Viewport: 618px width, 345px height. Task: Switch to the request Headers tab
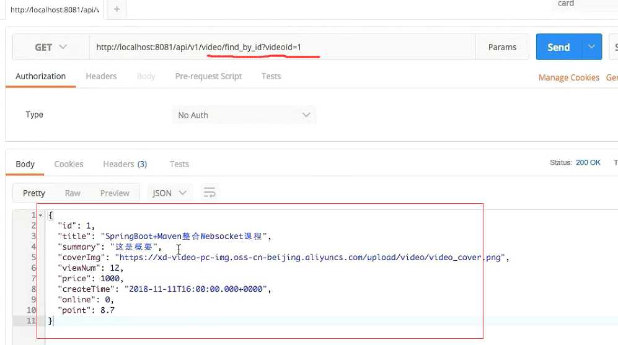tap(101, 76)
